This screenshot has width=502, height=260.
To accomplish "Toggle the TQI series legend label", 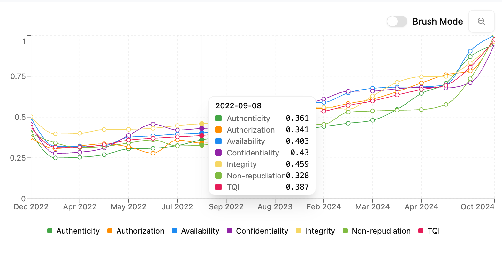I will [434, 231].
